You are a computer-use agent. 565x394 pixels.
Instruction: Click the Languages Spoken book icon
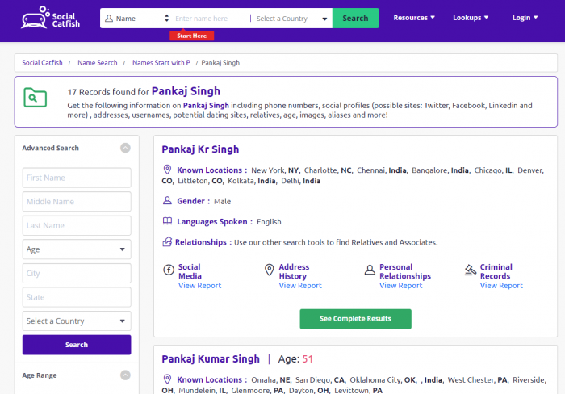[167, 221]
